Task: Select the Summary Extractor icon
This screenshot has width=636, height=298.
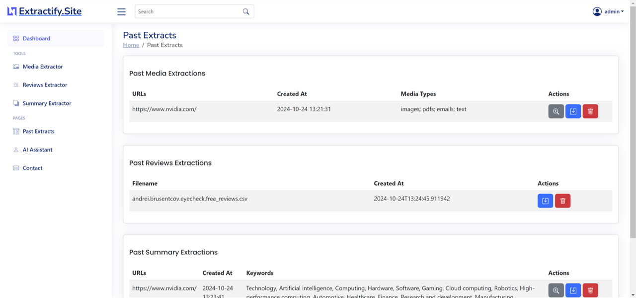Action: [15, 103]
